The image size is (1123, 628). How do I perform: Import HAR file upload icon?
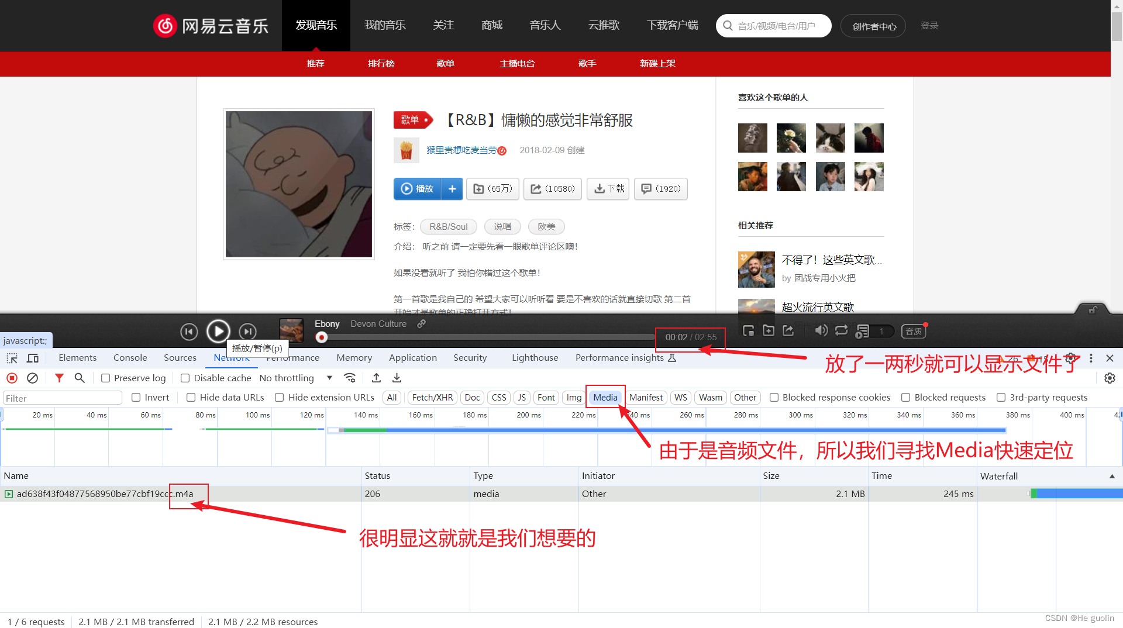[x=376, y=378]
